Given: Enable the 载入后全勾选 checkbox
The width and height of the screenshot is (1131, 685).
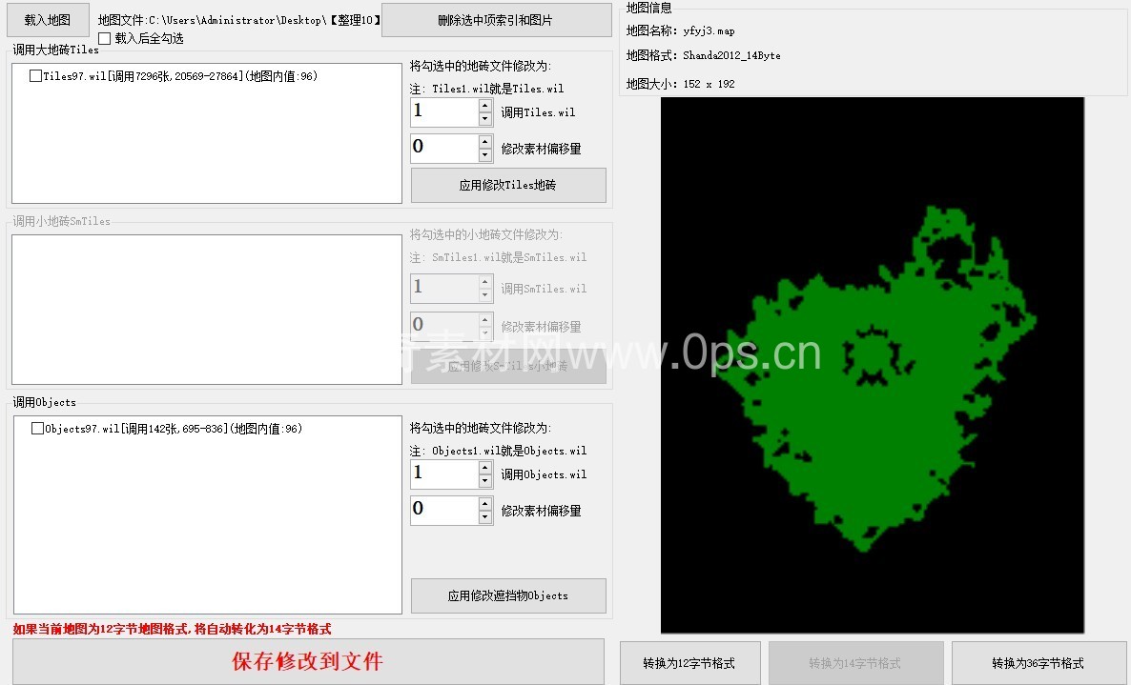Looking at the screenshot, I should 105,39.
